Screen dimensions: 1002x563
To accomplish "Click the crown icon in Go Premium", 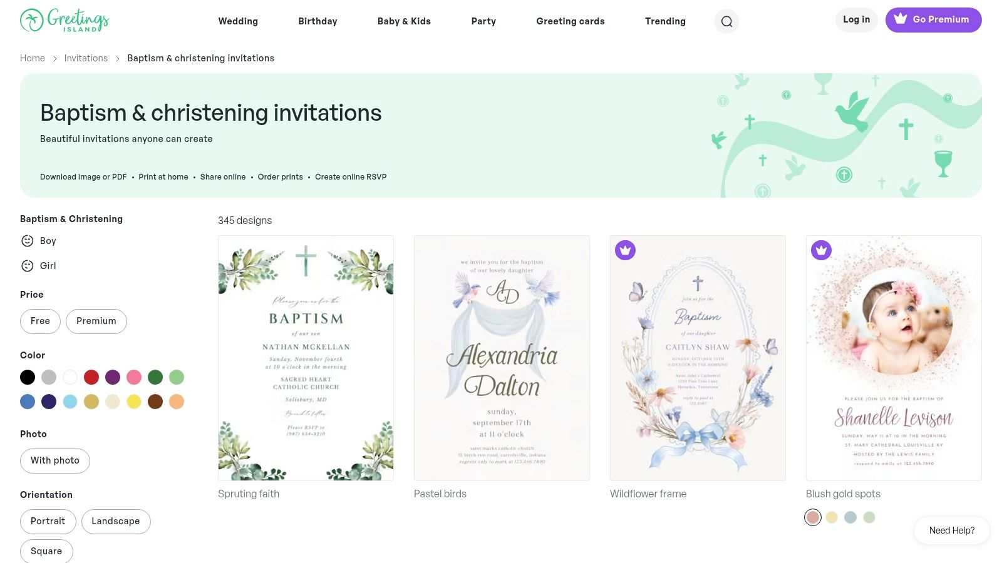I will coord(901,19).
